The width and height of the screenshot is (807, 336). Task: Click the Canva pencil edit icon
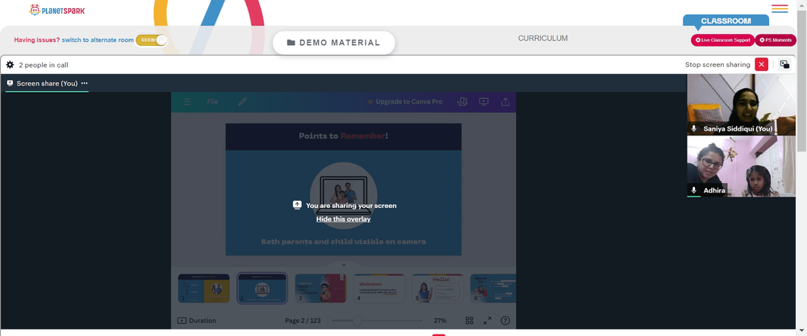242,102
